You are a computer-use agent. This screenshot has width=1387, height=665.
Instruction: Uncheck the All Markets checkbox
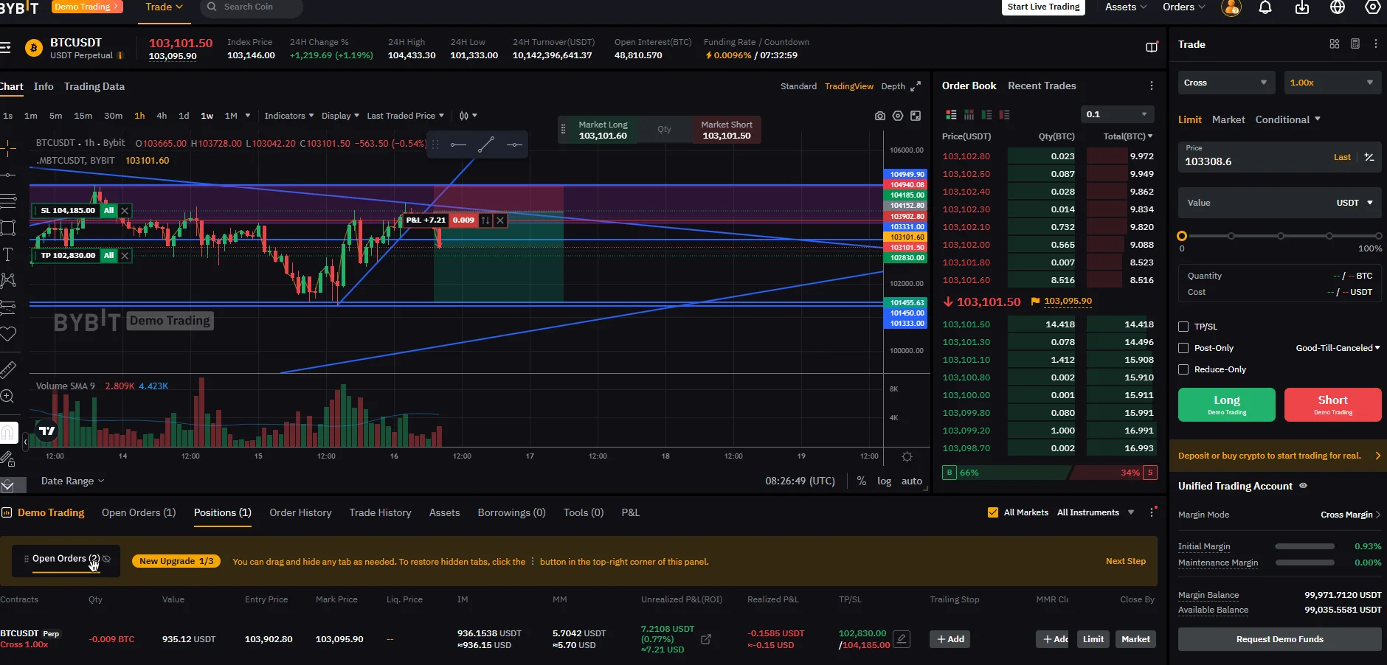993,512
